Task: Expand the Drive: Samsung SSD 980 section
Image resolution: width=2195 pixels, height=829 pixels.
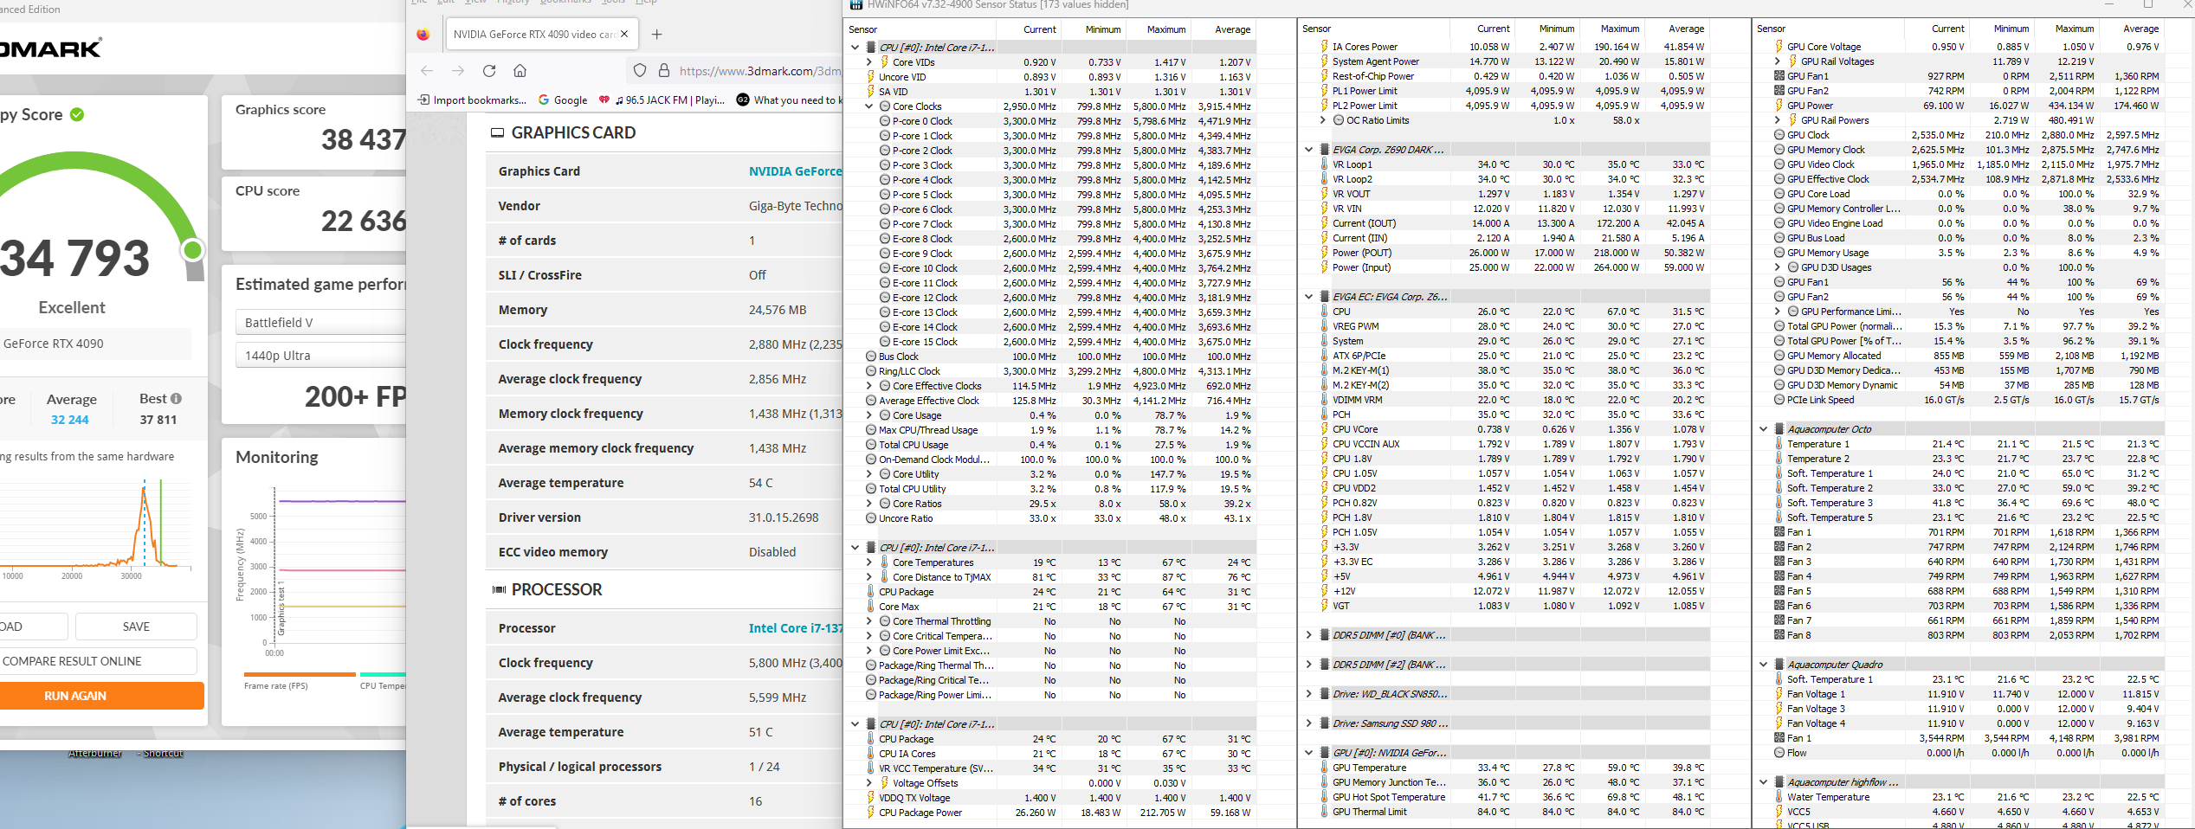Action: point(1309,723)
